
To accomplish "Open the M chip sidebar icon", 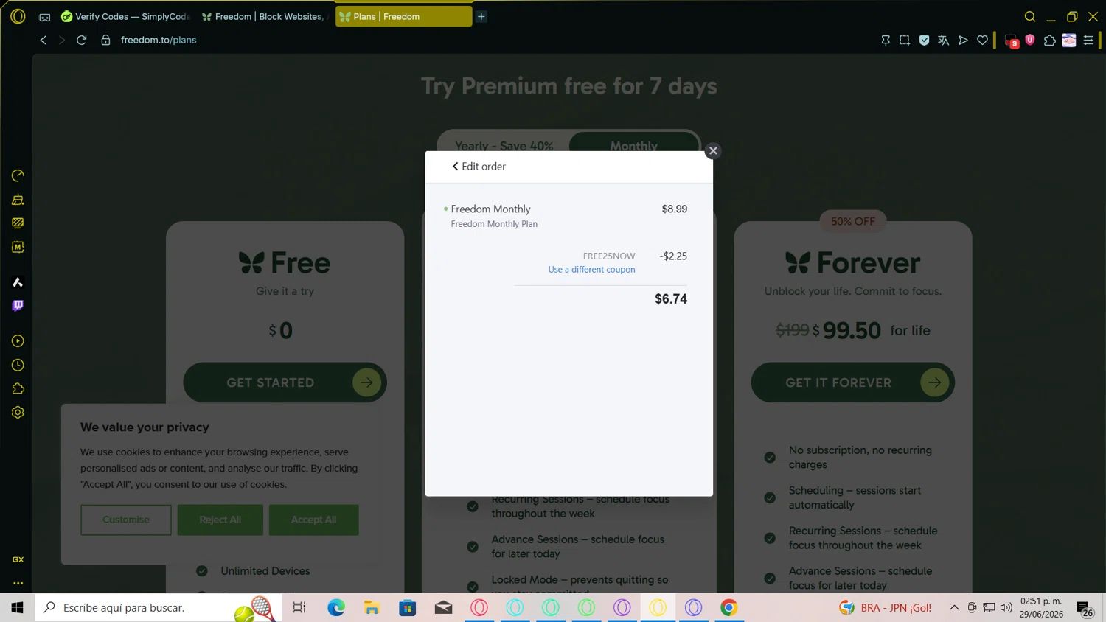I will (18, 247).
